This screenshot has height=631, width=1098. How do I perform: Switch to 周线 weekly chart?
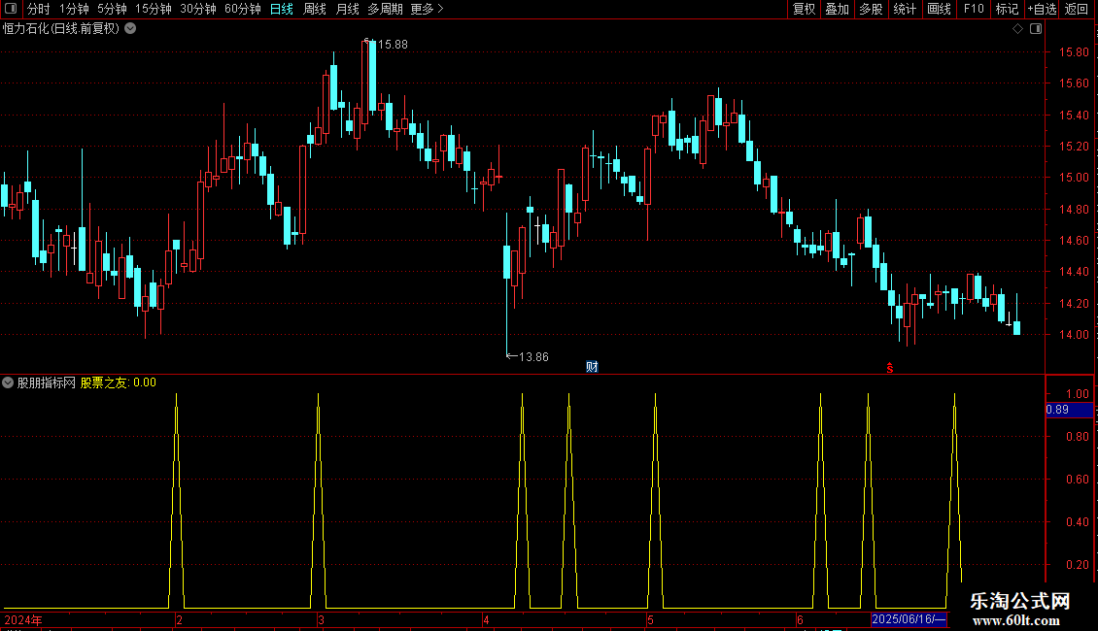315,9
